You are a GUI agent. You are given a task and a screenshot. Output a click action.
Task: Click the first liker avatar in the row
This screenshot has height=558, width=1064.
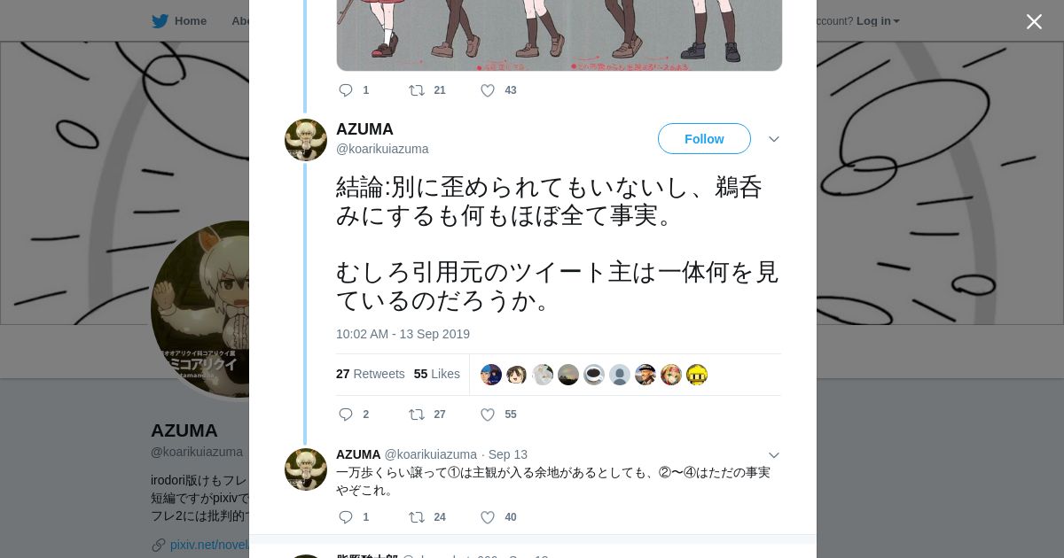(x=491, y=375)
